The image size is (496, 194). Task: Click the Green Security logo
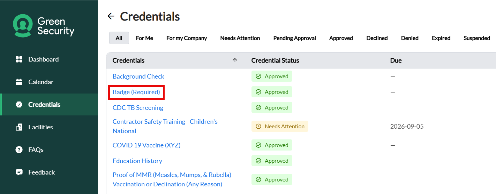44,26
